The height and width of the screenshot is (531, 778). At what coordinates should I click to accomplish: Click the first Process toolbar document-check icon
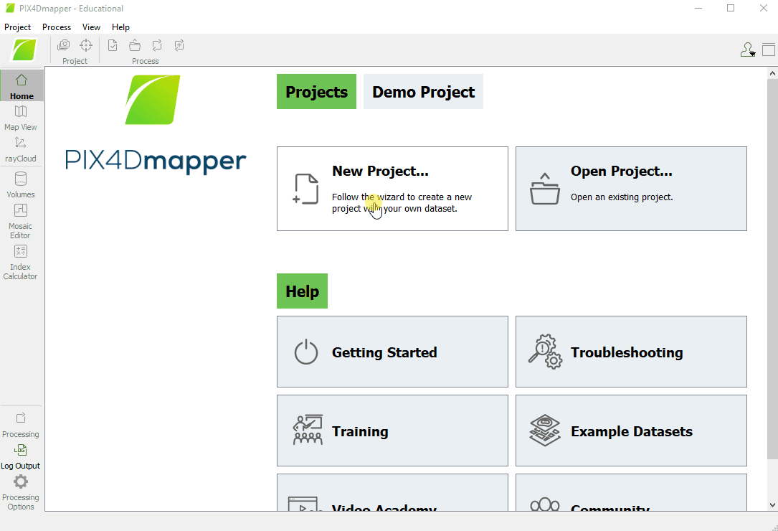pyautogui.click(x=113, y=45)
